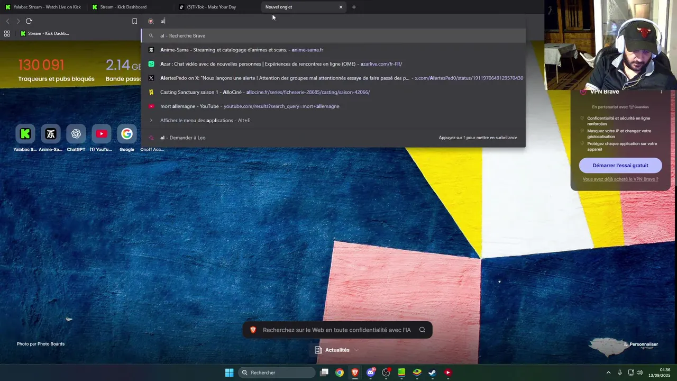The image size is (677, 381).
Task: Select the Nouvel onglet tab
Action: coord(304,7)
